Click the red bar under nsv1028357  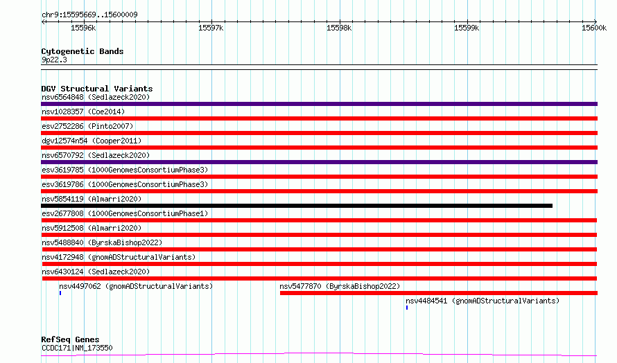click(x=319, y=118)
